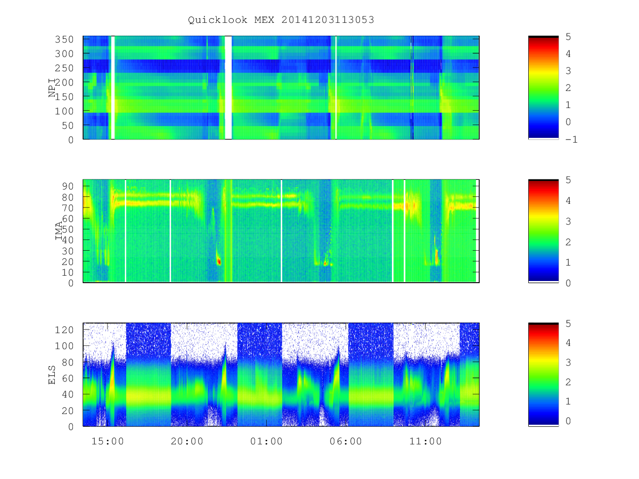This screenshot has width=639, height=479.
Task: Select the NPI y-axis label
Action: pos(52,88)
